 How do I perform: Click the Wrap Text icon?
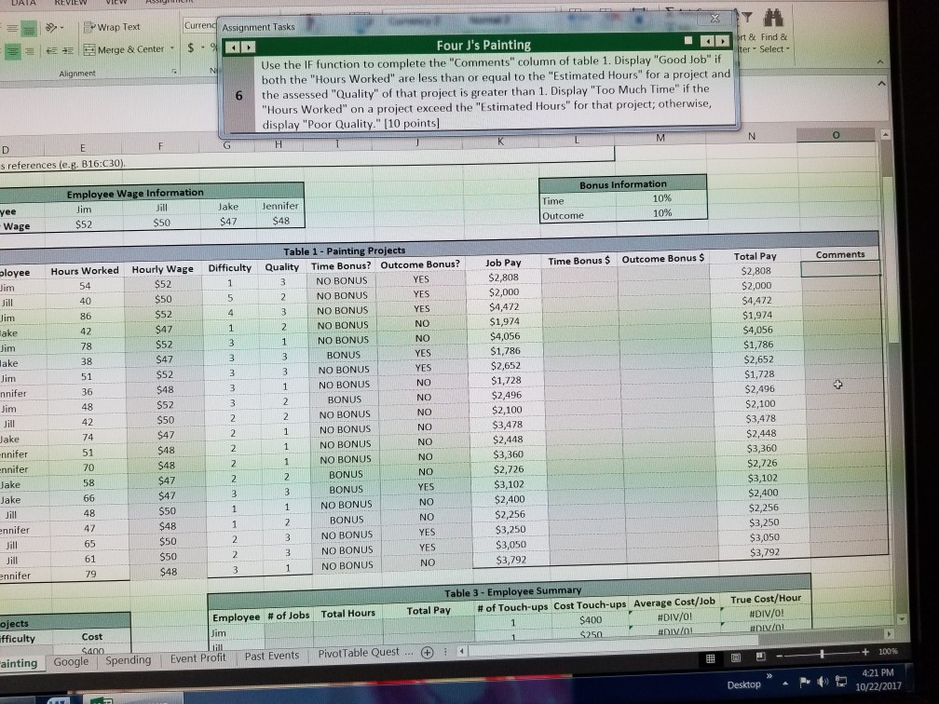(x=88, y=26)
